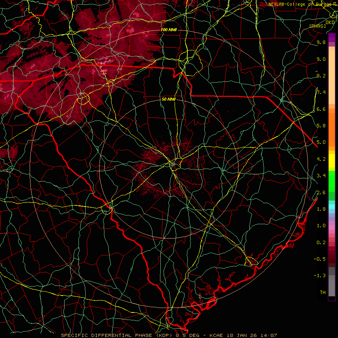Click the [PHAS] units label above the scale

[317, 26]
